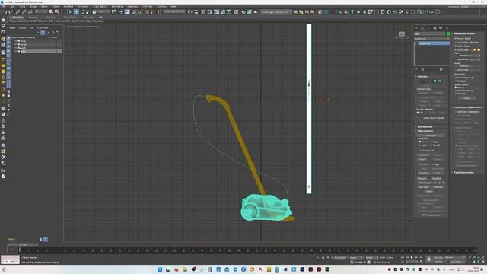Open the named selection sets dropdown
This screenshot has width=487, height=274.
[174, 12]
